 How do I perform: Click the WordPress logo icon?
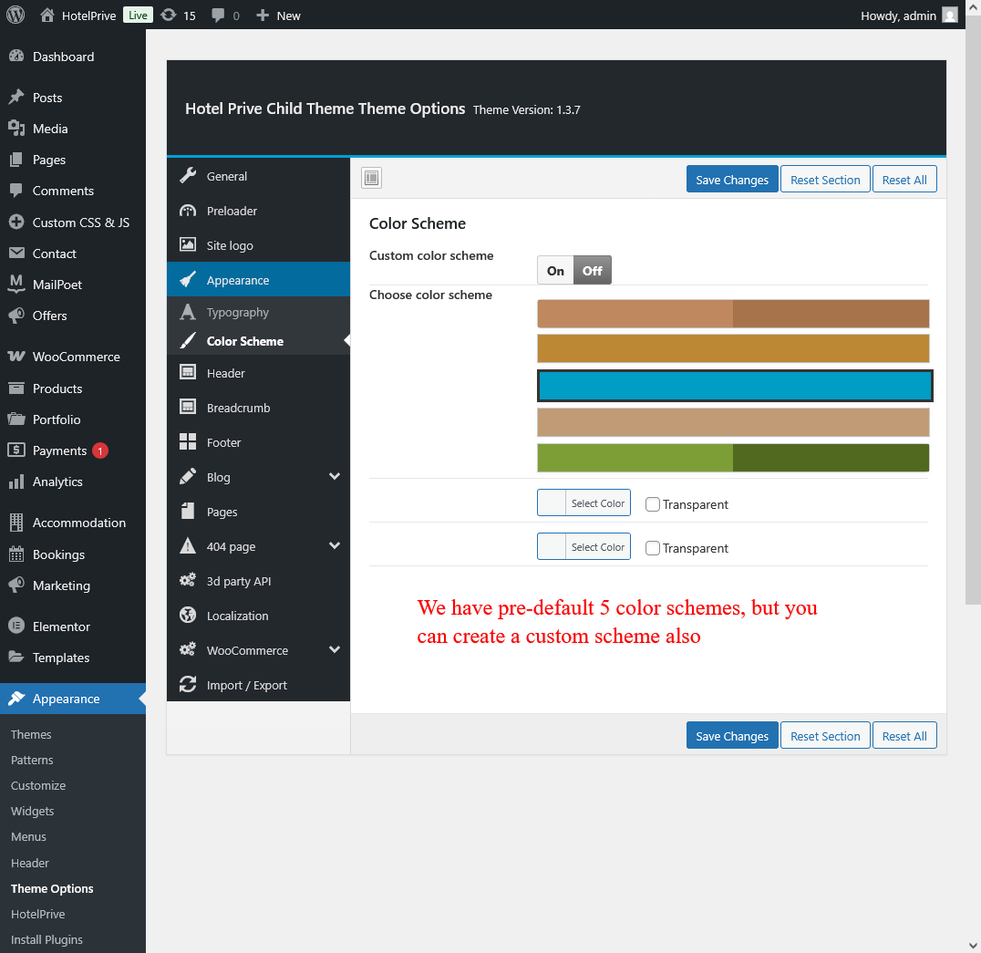15,15
